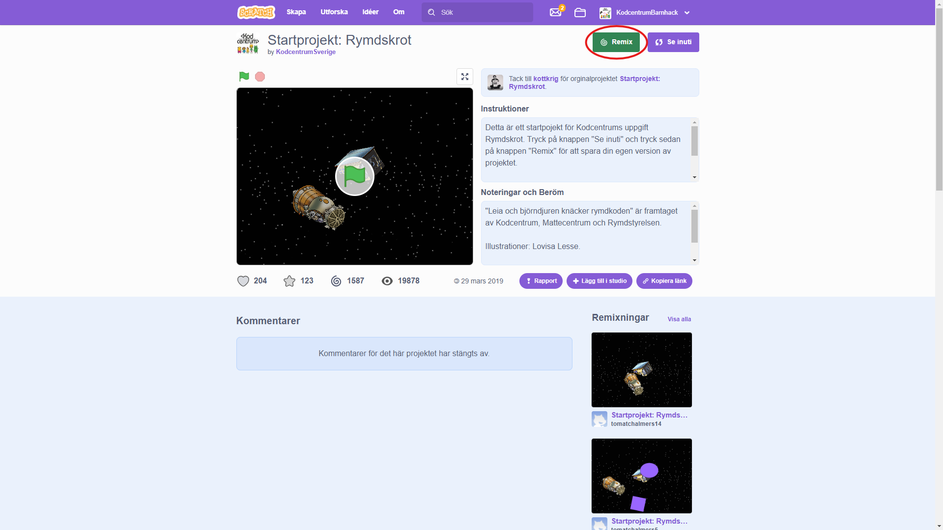
Task: Open the Utforska menu item
Action: coord(334,12)
